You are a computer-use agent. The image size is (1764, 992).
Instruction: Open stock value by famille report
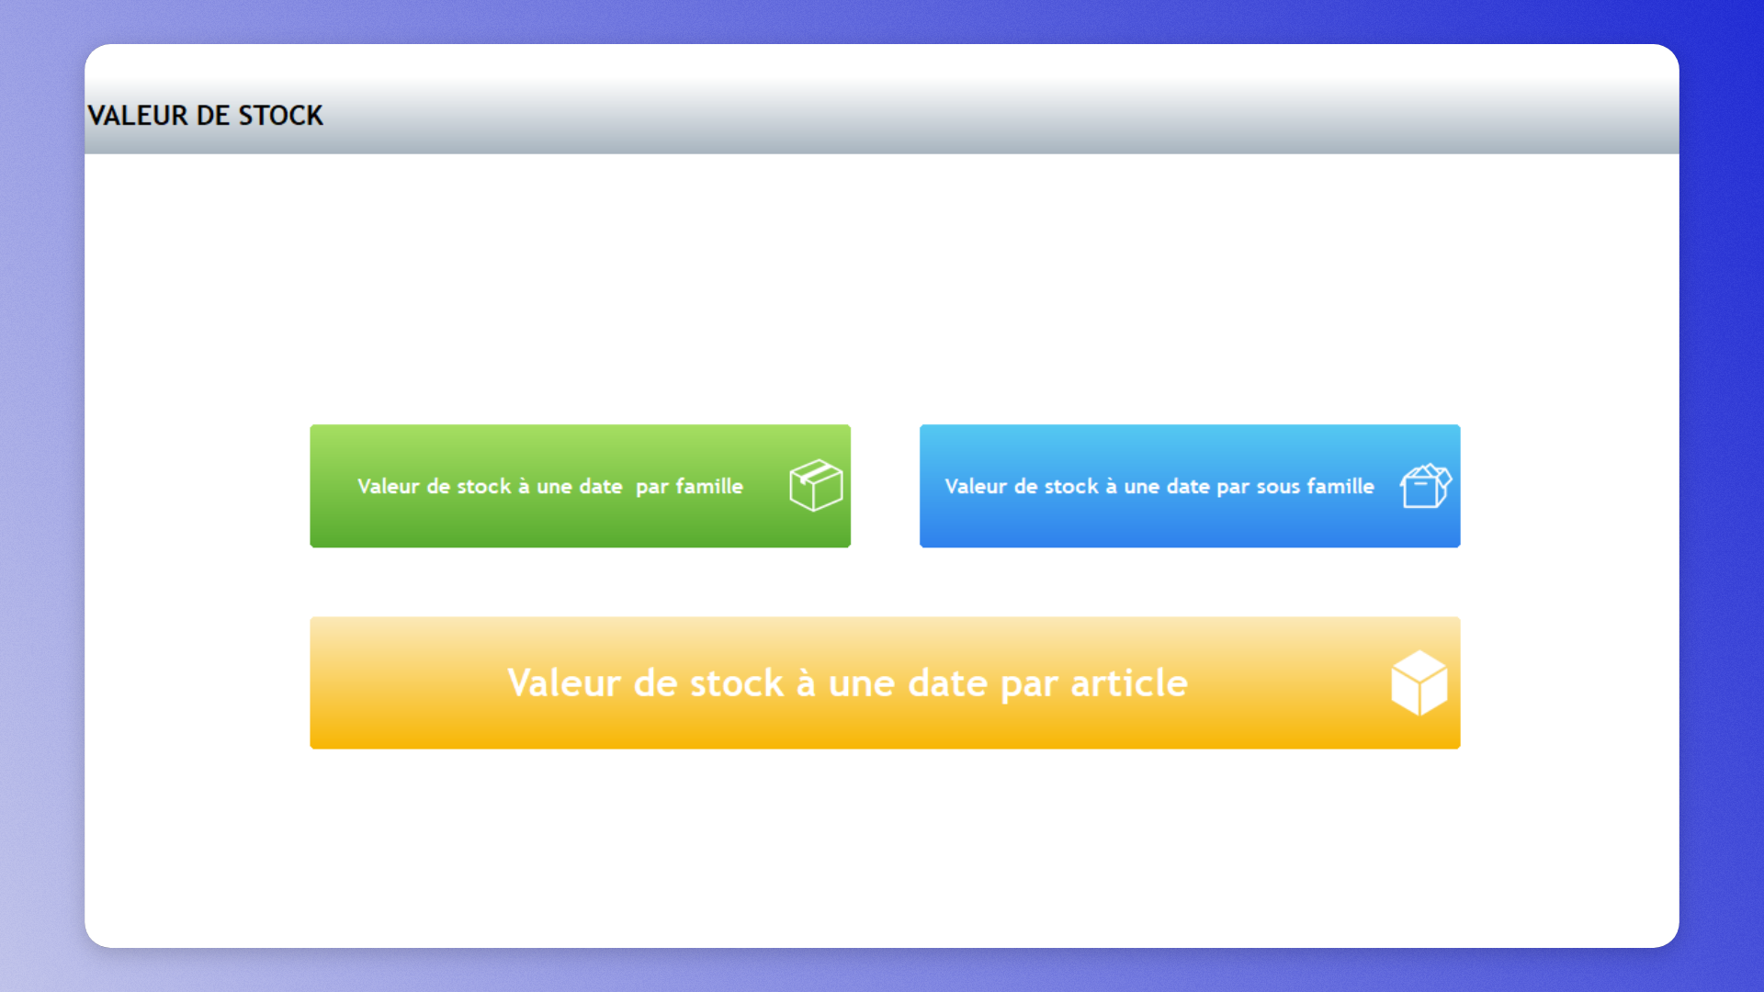pos(580,486)
